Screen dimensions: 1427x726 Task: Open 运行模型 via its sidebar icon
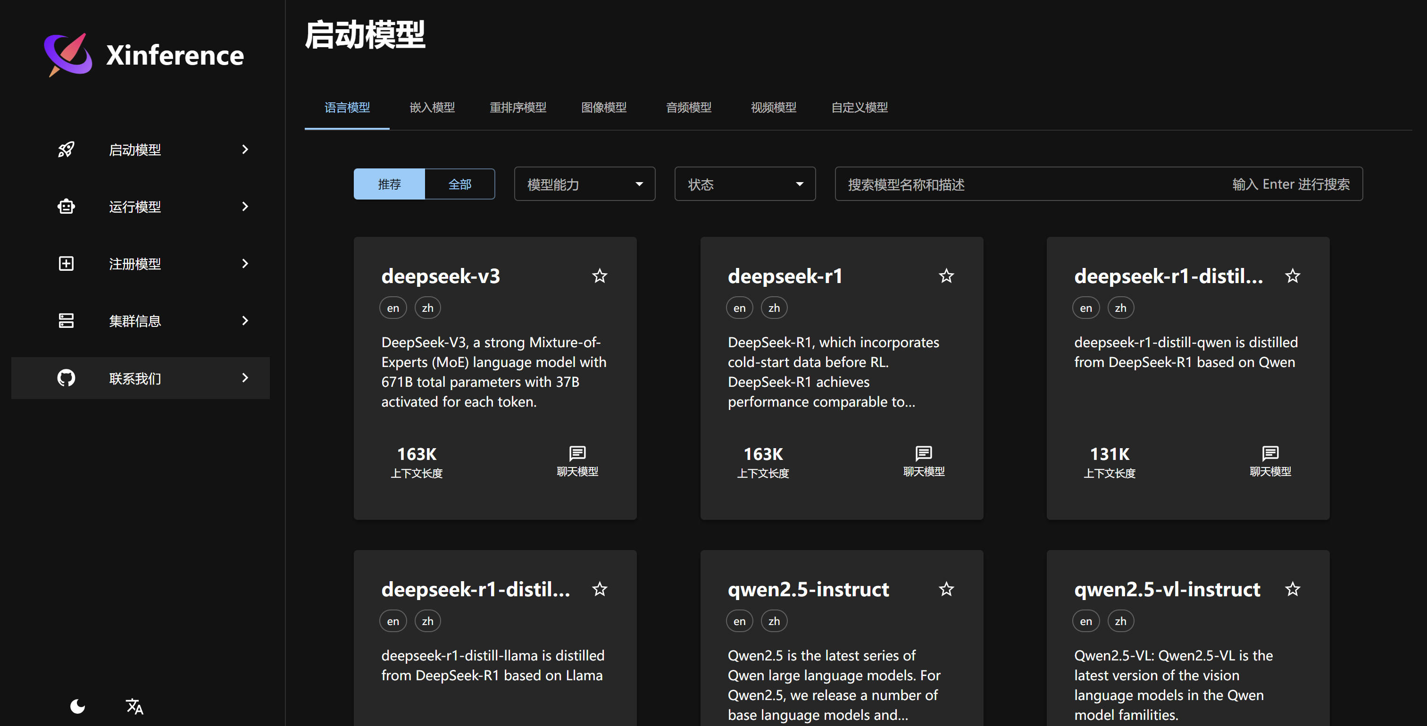(x=66, y=206)
